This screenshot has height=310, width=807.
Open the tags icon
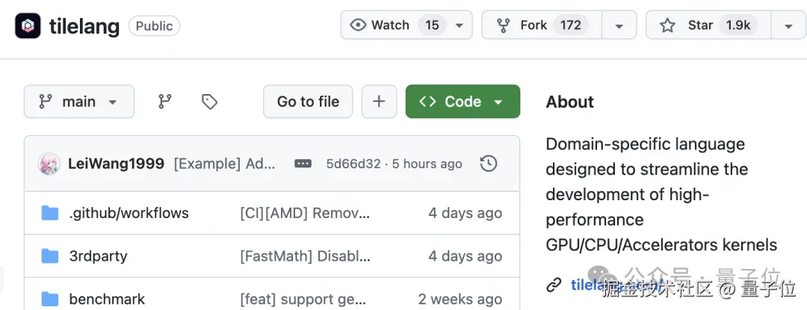[210, 102]
